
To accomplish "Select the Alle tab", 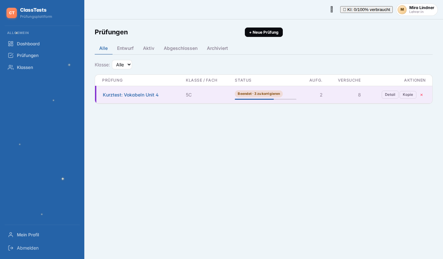I will coord(103,48).
